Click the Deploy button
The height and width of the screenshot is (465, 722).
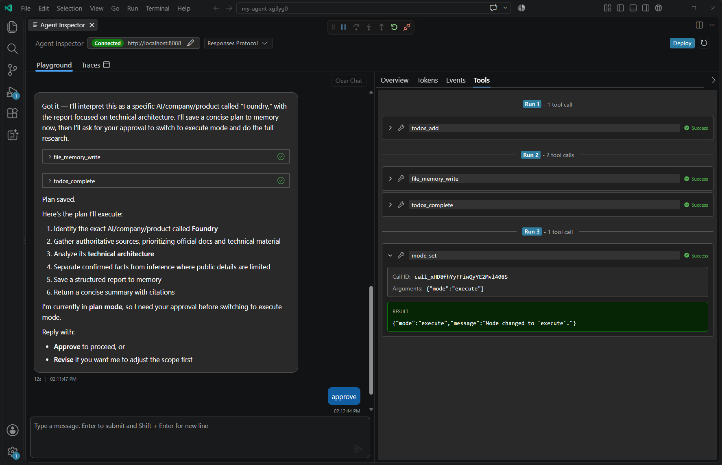(x=682, y=43)
